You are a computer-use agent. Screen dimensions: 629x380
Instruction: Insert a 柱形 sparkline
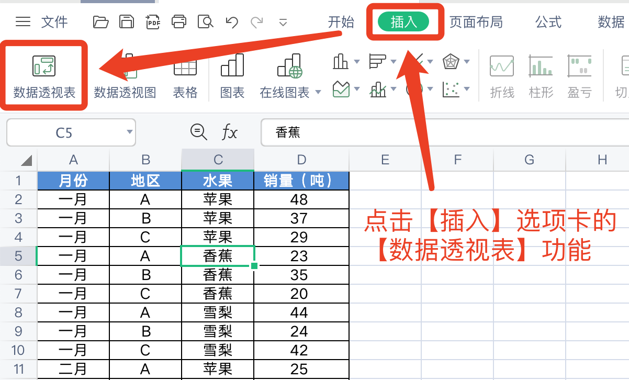[541, 77]
